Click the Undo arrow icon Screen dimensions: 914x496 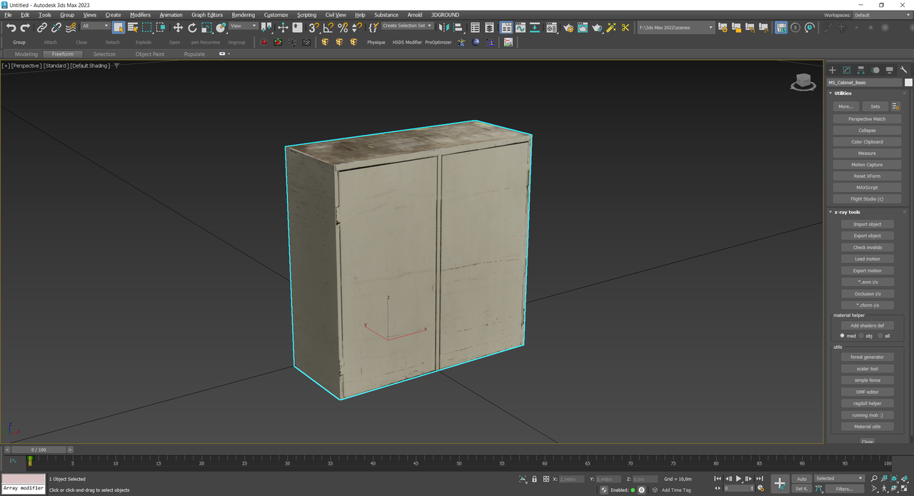click(11, 28)
